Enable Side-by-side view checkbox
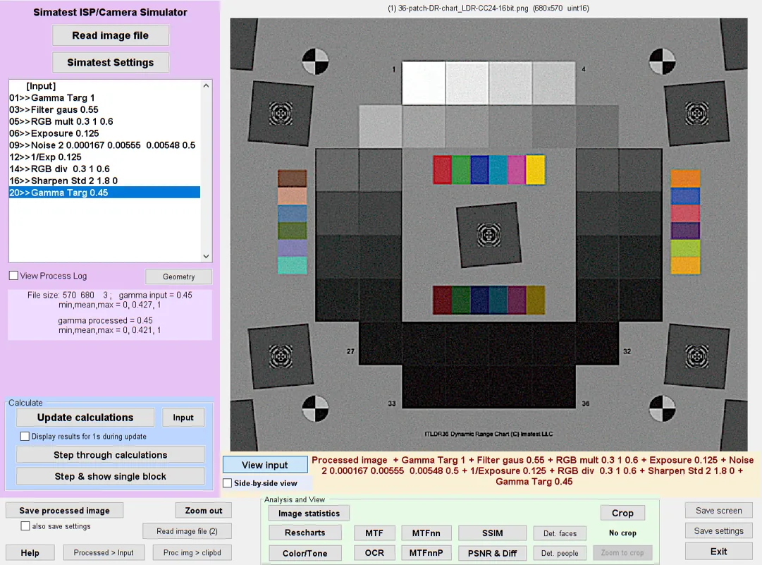762x565 pixels. pyautogui.click(x=228, y=483)
